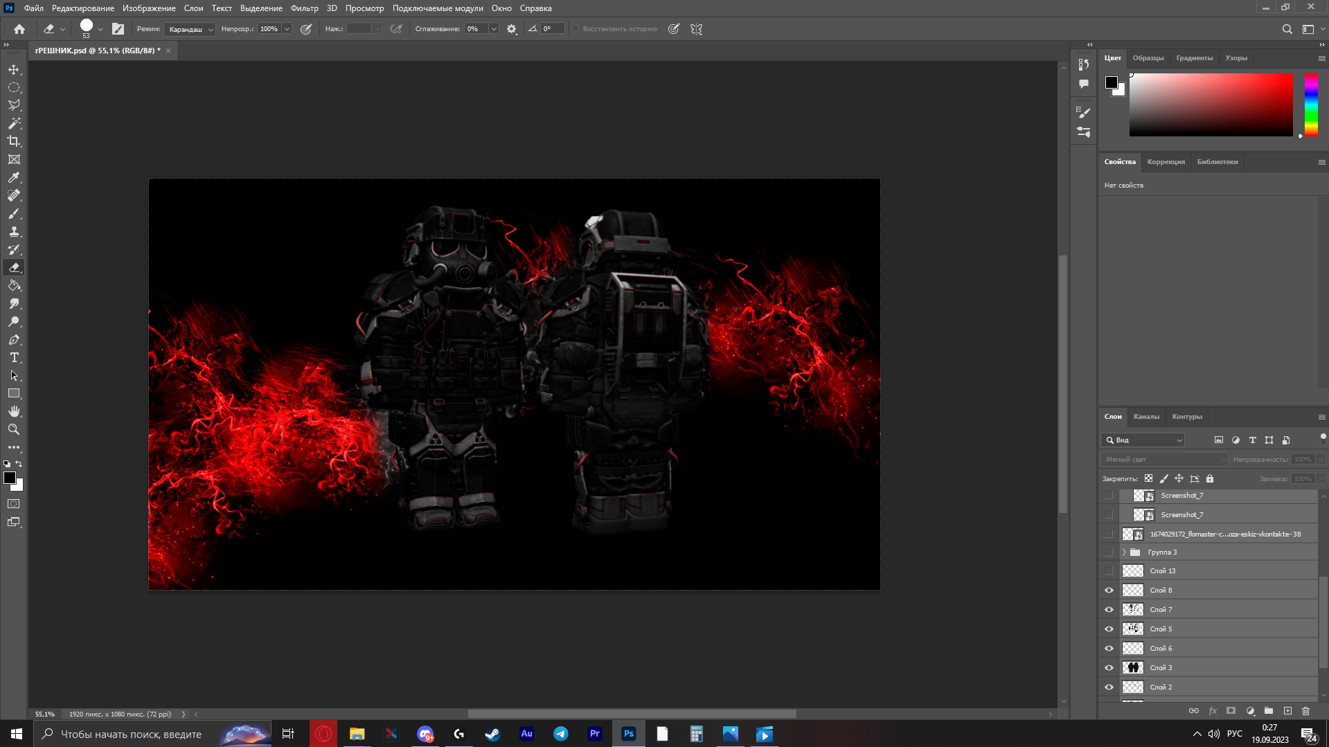Hide layer Слой 7
1329x747 pixels.
1109,610
